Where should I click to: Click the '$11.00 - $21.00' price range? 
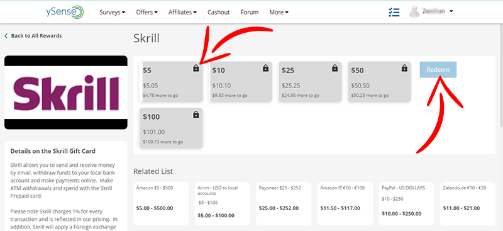(462, 208)
